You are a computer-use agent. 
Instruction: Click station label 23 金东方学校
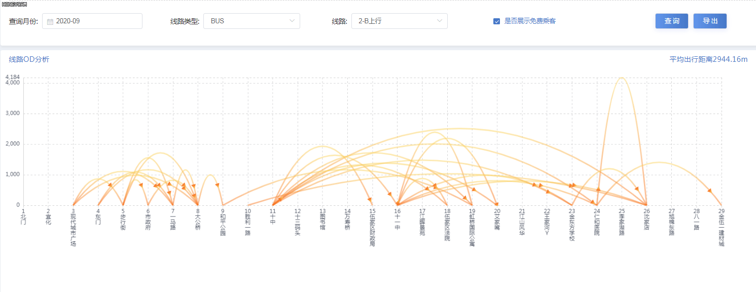tap(572, 225)
